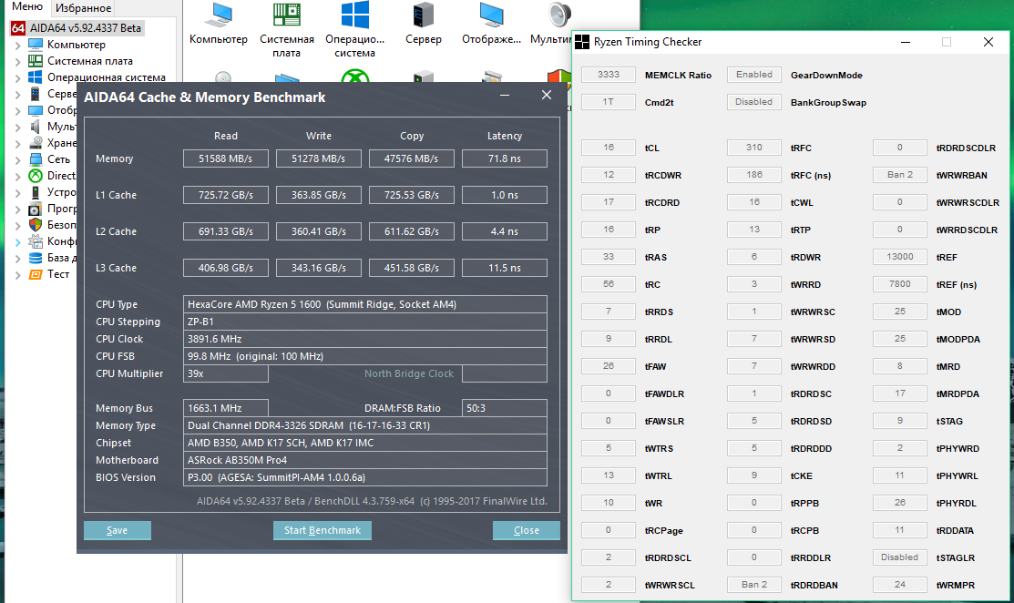
Task: Select the AIDA64 v5.92.4337 Beta root node
Action: point(77,28)
